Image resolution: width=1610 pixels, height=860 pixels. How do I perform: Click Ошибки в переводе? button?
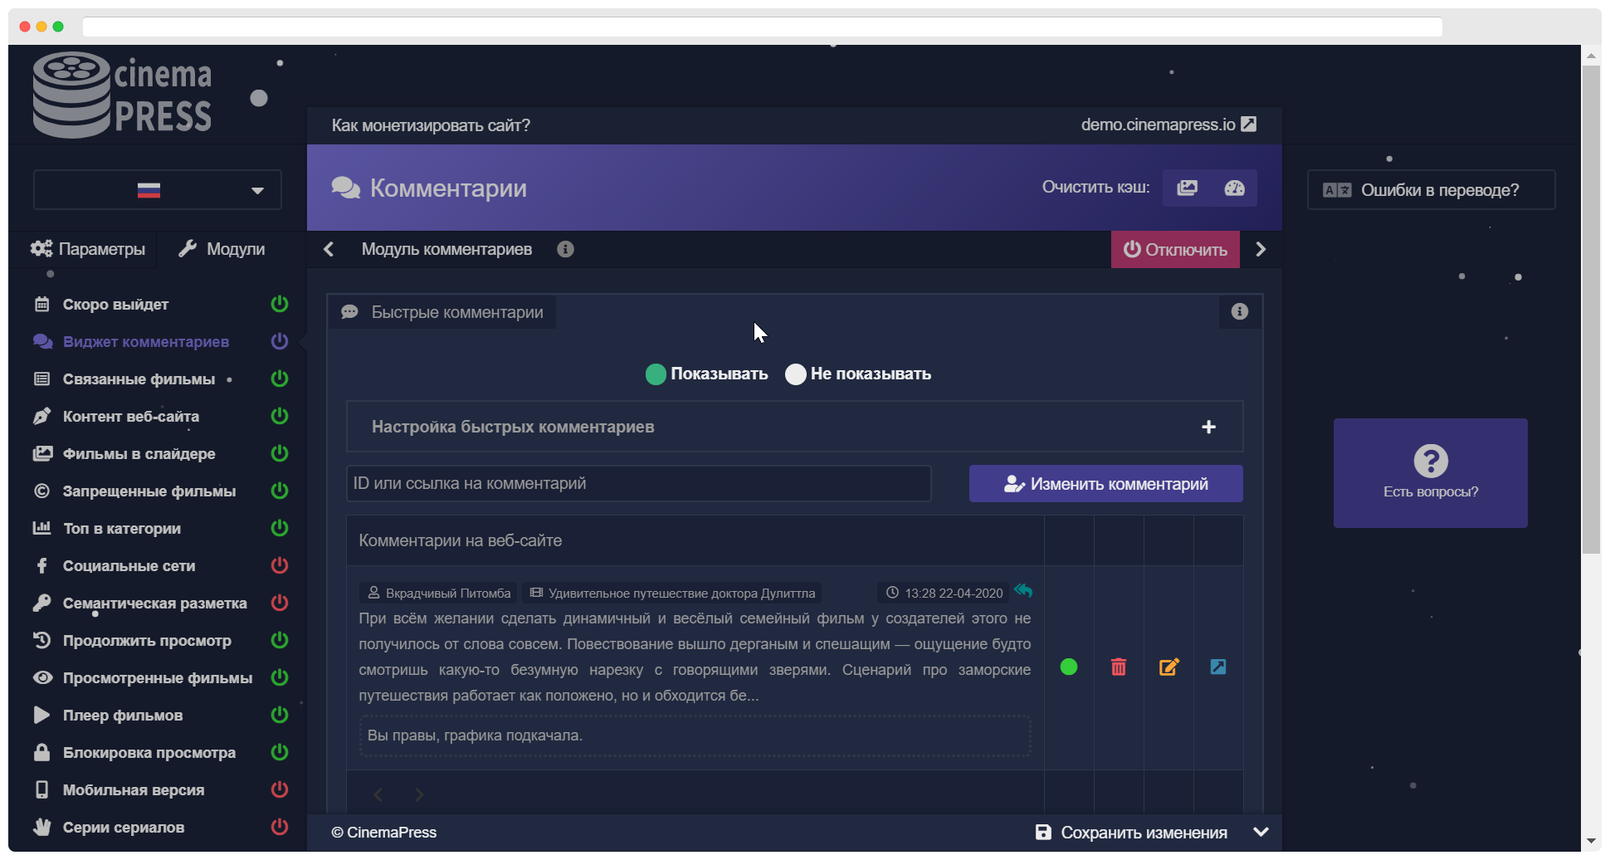pyautogui.click(x=1431, y=190)
